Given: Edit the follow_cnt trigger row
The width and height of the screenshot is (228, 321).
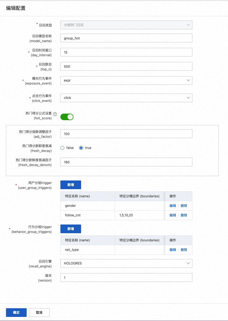Looking at the screenshot, I should point(173,215).
